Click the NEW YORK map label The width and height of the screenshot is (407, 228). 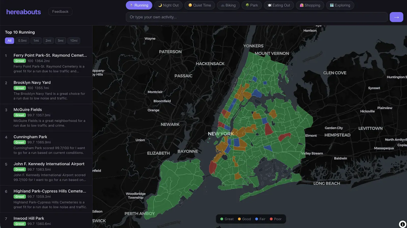pos(221,134)
